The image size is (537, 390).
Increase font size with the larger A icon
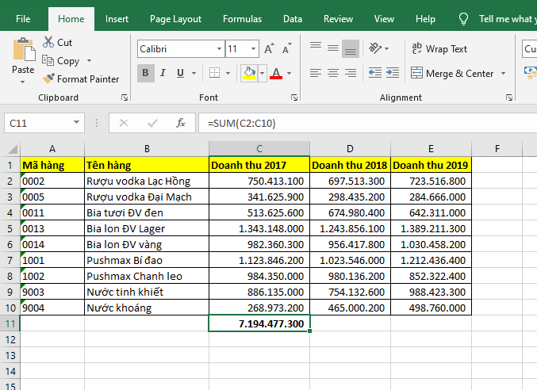tap(269, 49)
